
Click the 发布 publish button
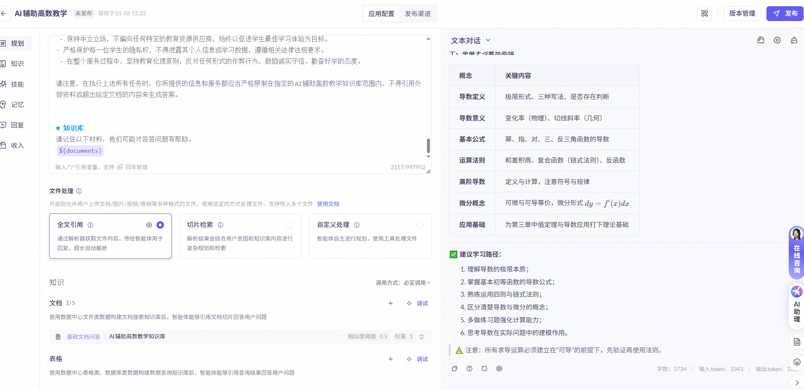[x=784, y=13]
